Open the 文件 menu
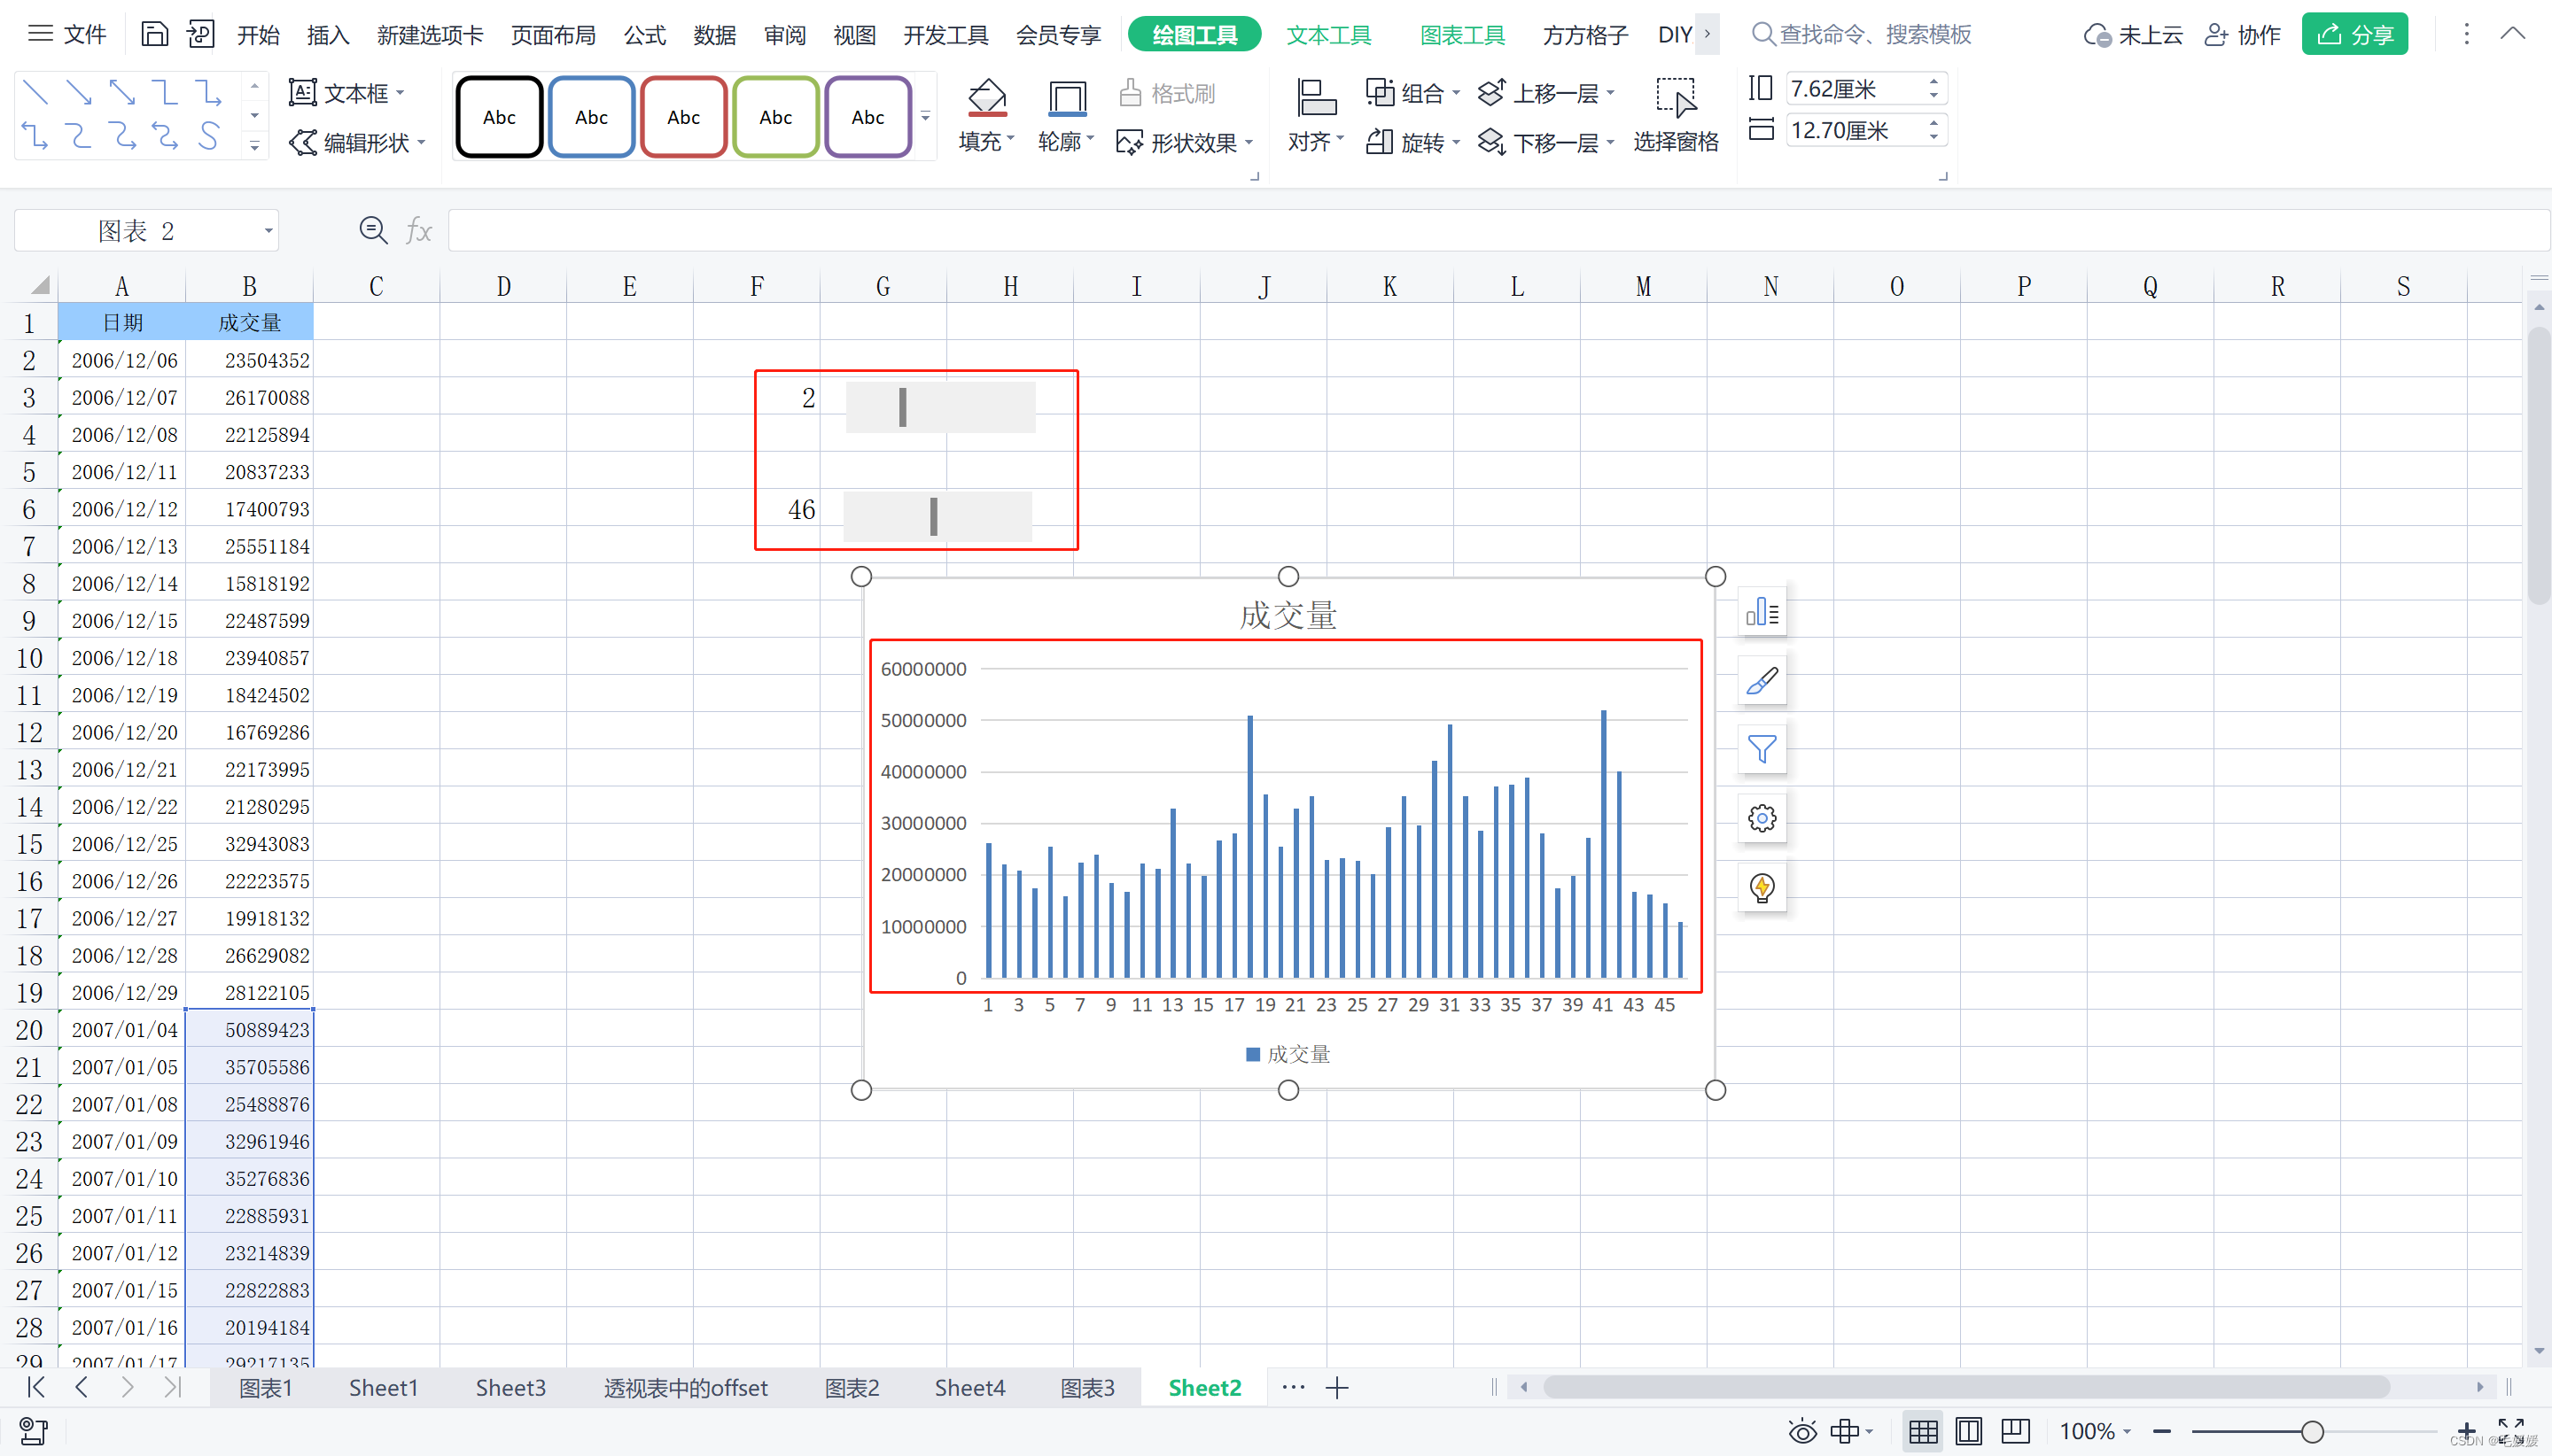Screen dimensions: 2552x1456 tap(68, 34)
